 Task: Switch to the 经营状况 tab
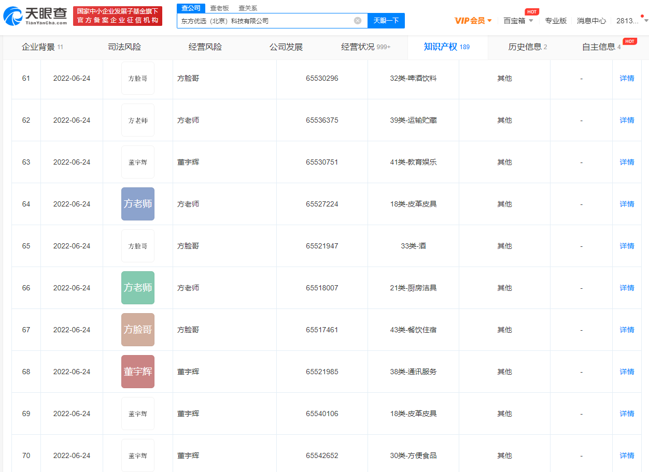[365, 47]
